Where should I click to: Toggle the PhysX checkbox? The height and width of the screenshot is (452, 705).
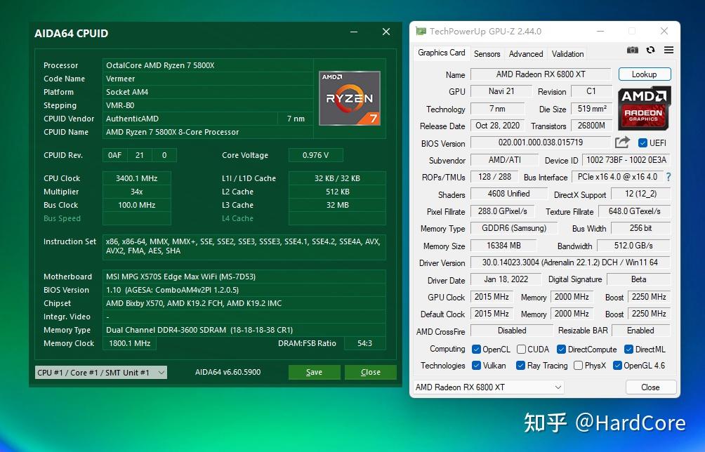[x=578, y=365]
